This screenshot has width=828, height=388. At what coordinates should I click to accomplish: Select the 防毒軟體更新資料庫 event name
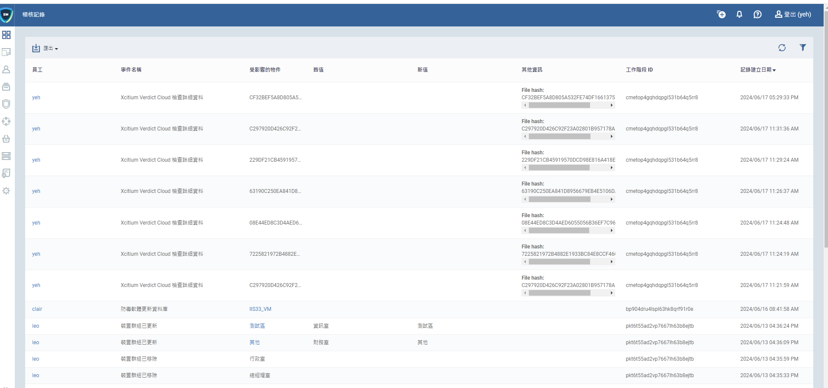tap(144, 309)
